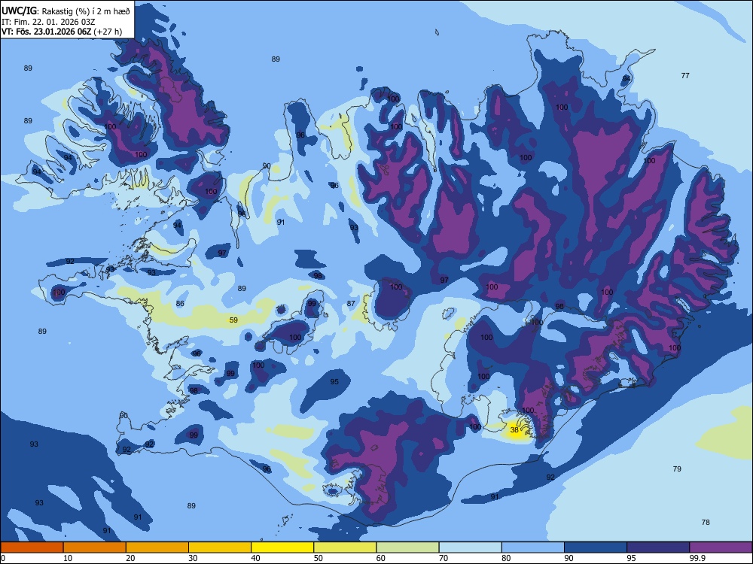This screenshot has height=564, width=753.
Task: Click the '79' value over the southeast ocean
Action: [677, 468]
